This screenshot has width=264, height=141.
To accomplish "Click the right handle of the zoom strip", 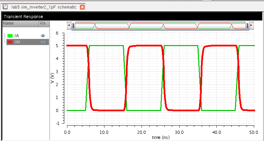I will [247, 26].
